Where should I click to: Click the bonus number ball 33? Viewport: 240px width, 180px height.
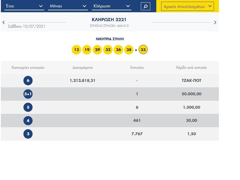[143, 50]
